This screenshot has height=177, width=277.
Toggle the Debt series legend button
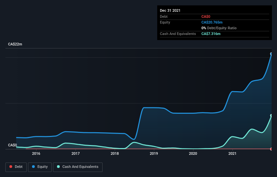tap(16, 167)
